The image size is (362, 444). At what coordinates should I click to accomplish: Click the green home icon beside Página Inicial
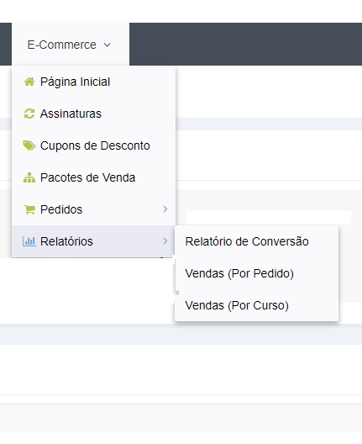click(29, 82)
